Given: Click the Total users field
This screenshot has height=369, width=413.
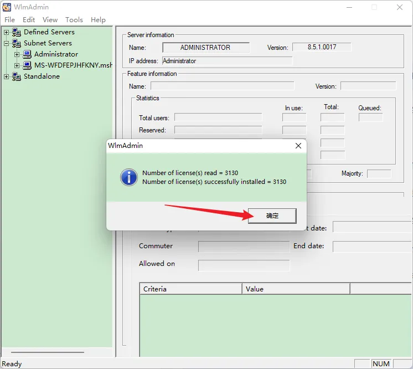Looking at the screenshot, I should pyautogui.click(x=218, y=117).
